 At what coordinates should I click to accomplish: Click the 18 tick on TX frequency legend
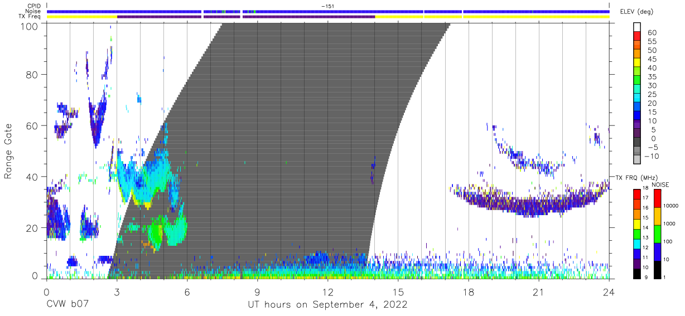click(x=645, y=189)
